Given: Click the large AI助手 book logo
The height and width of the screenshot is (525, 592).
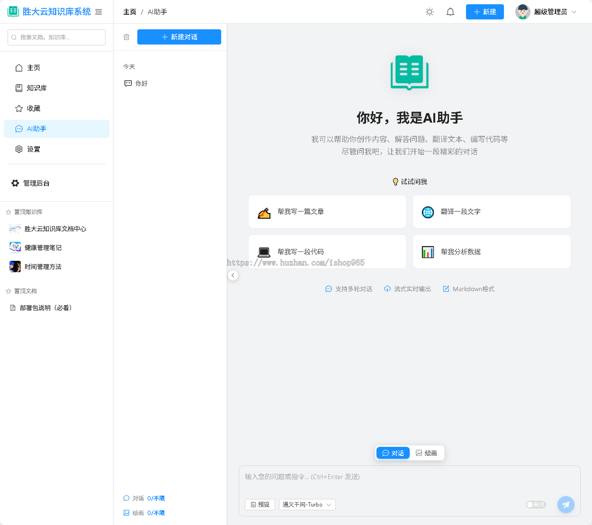Looking at the screenshot, I should click(409, 72).
